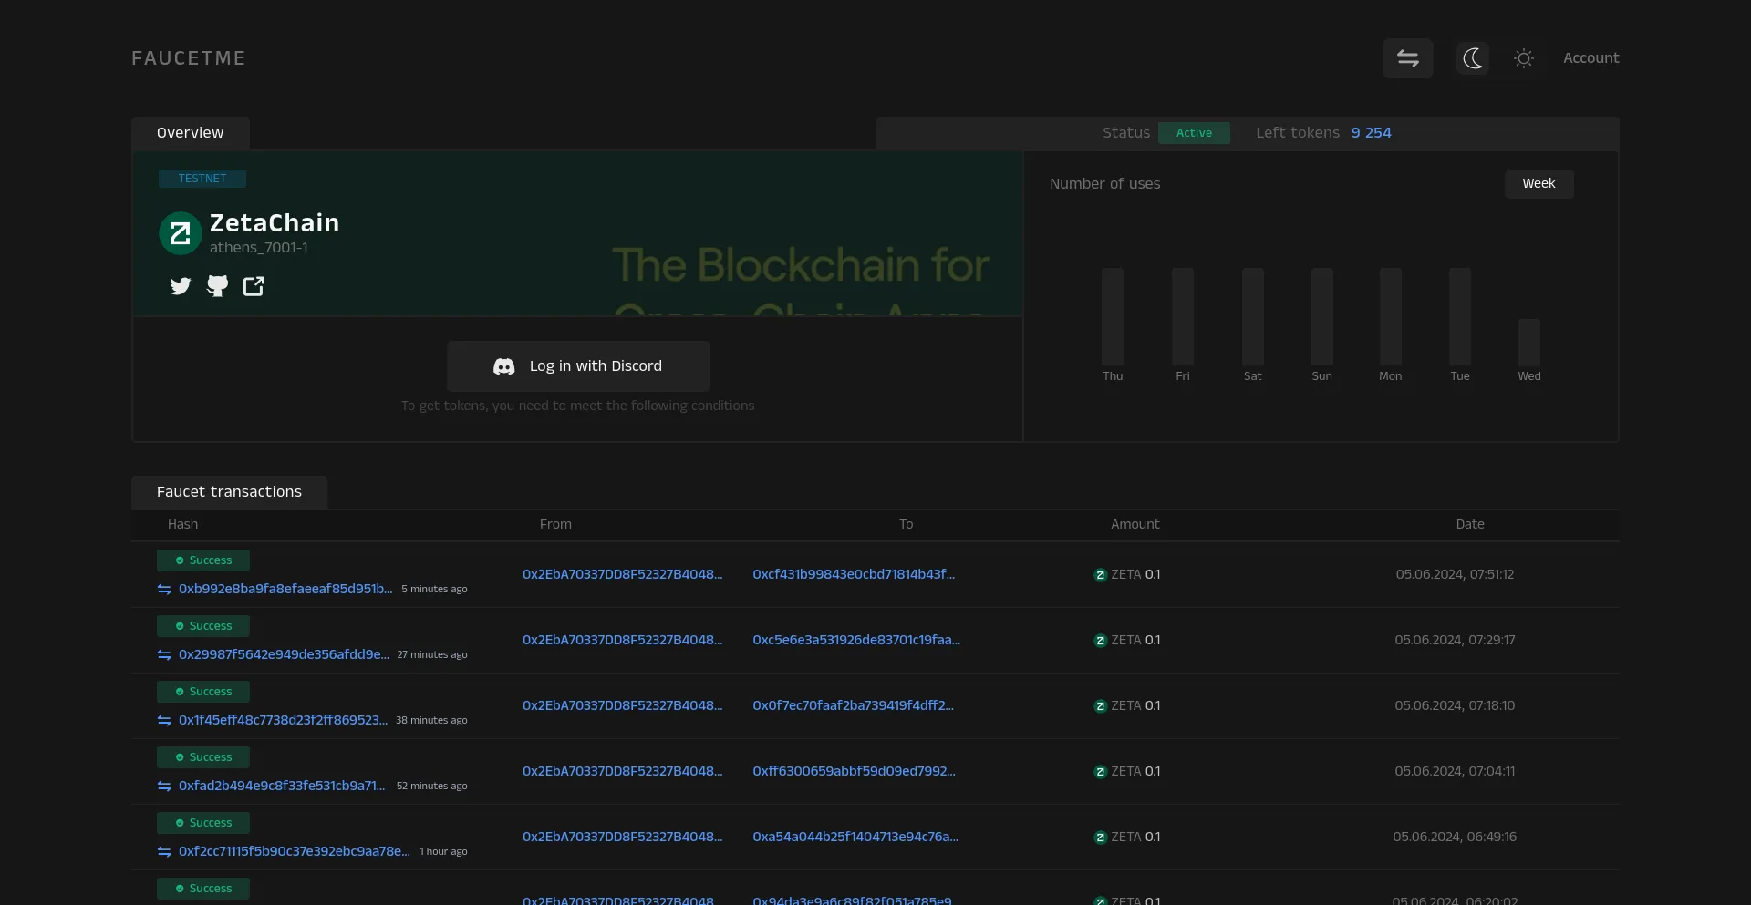Viewport: 1751px width, 905px height.
Task: Click transfer icon beside hash 0xfad2b494...
Action: (164, 786)
